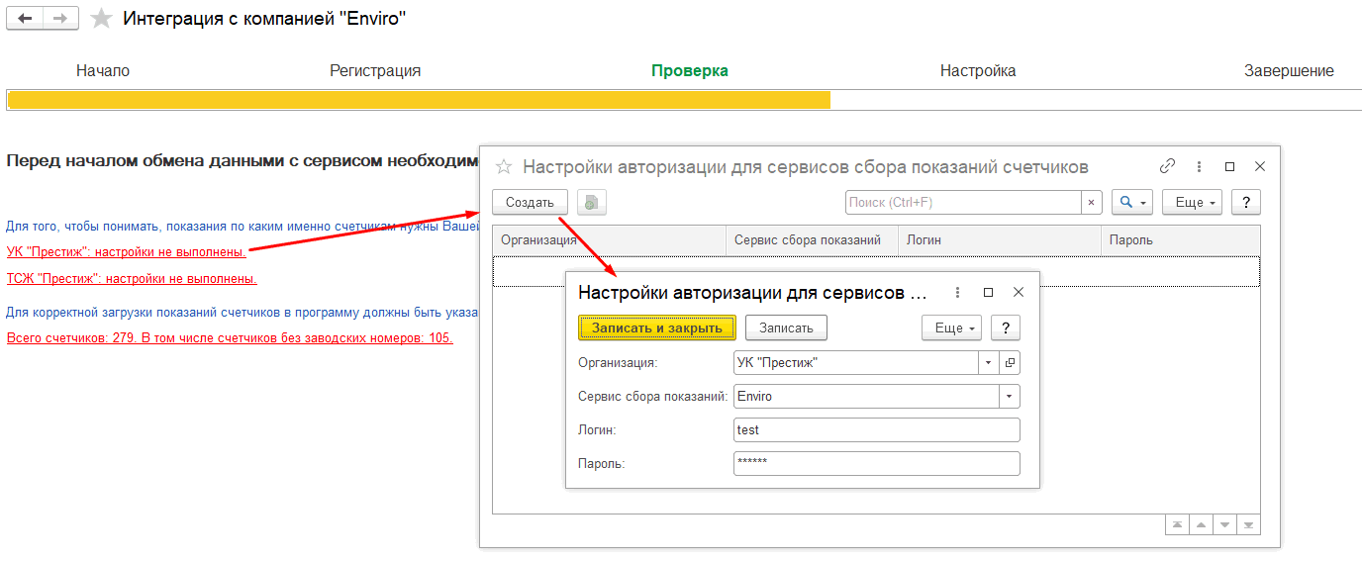This screenshot has height=561, width=1362.
Task: Select the Настройка wizard step
Action: (x=978, y=71)
